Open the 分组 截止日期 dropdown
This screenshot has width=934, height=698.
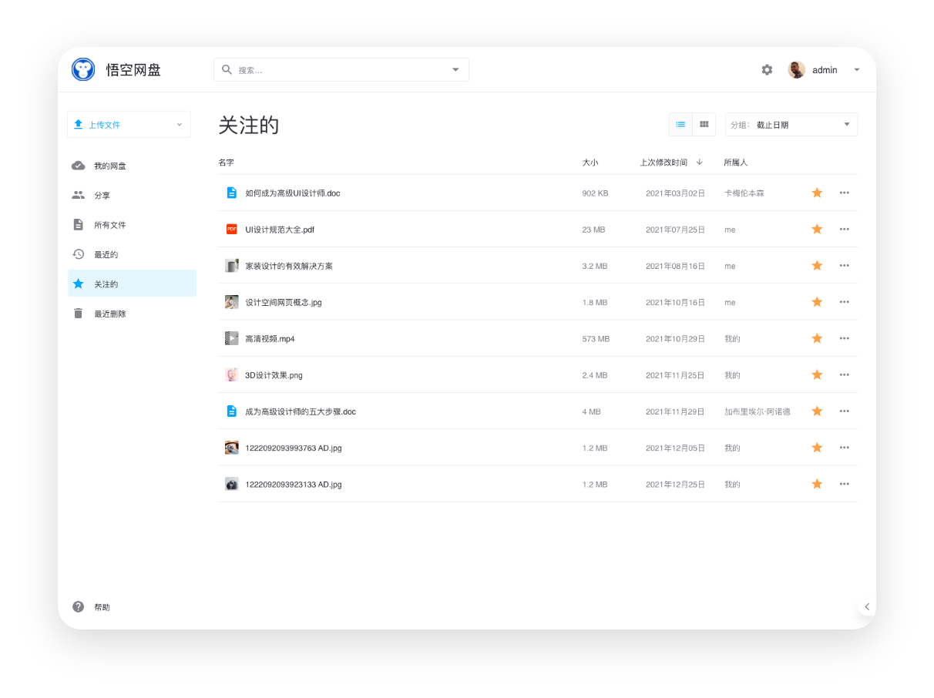(x=791, y=124)
